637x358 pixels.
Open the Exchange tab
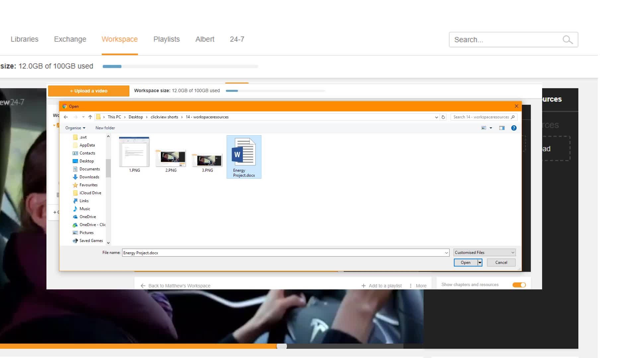click(x=70, y=39)
